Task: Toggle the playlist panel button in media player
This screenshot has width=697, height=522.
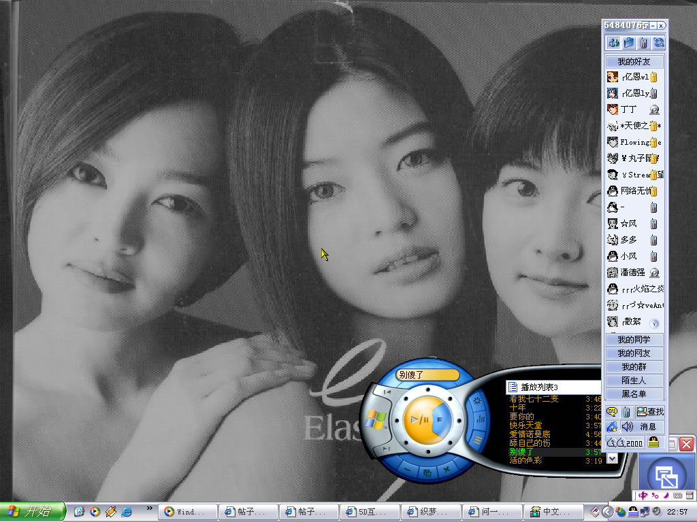Action: [x=478, y=440]
